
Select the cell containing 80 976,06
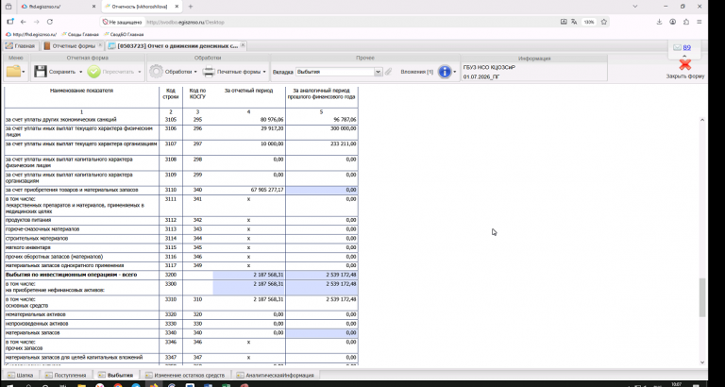pyautogui.click(x=249, y=119)
